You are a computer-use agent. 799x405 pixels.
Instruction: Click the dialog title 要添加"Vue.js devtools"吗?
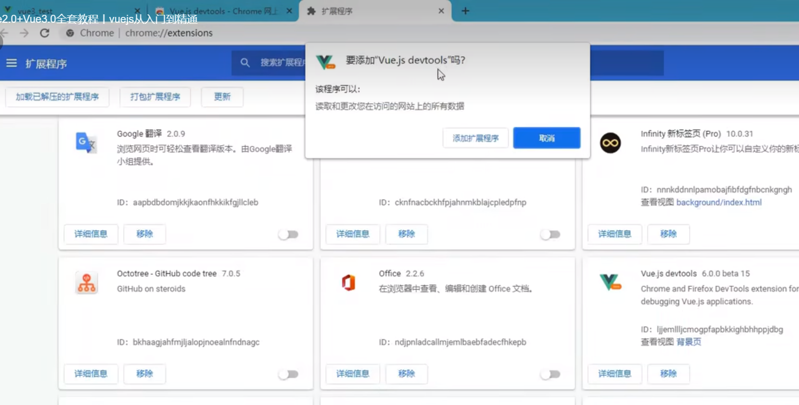[x=405, y=60]
